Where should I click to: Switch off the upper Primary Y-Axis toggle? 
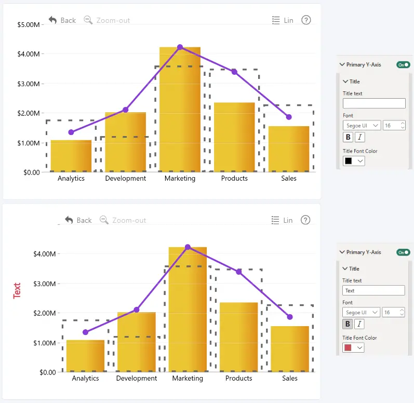tap(403, 65)
